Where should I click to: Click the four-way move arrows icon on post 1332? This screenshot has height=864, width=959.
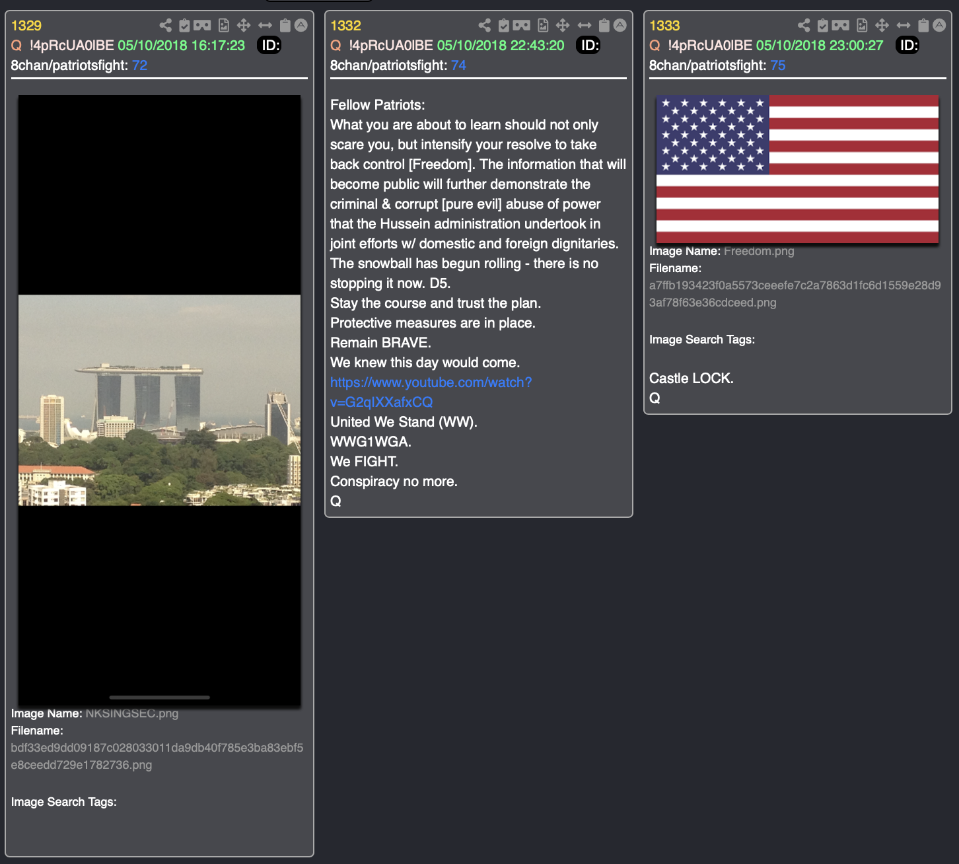(x=563, y=25)
